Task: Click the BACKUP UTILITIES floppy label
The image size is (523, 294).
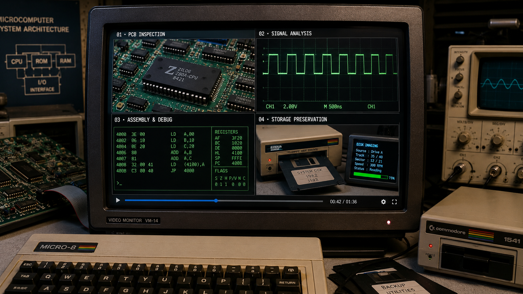Action: 398,288
